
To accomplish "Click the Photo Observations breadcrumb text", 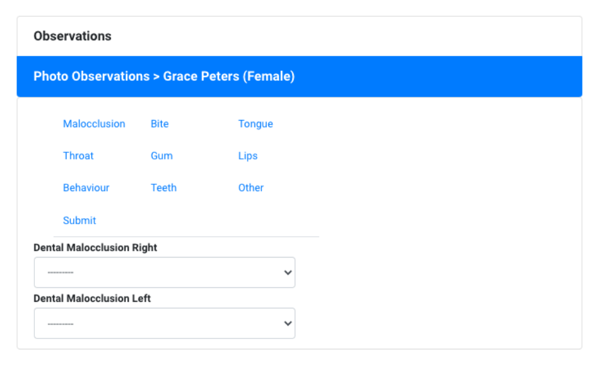I will (91, 76).
